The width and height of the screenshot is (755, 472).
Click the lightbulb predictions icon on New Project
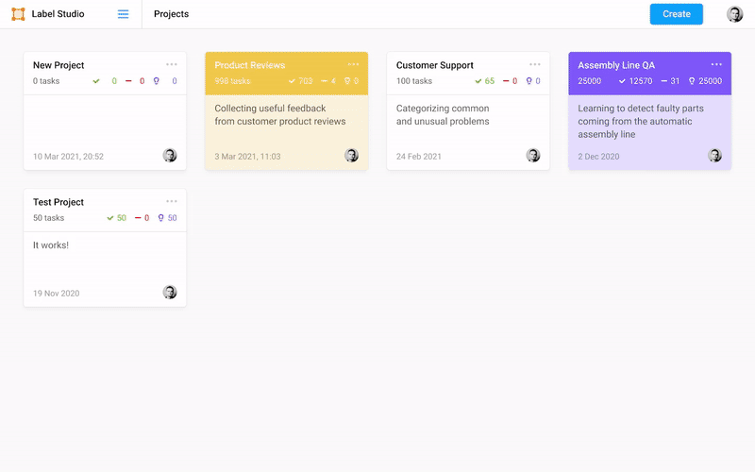[x=156, y=81]
